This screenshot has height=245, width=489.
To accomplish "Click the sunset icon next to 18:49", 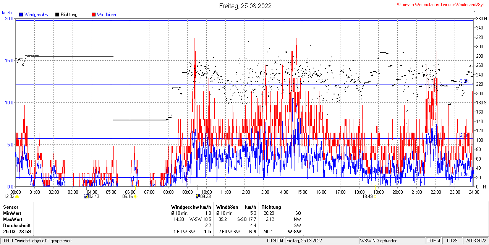I will pos(375,196).
